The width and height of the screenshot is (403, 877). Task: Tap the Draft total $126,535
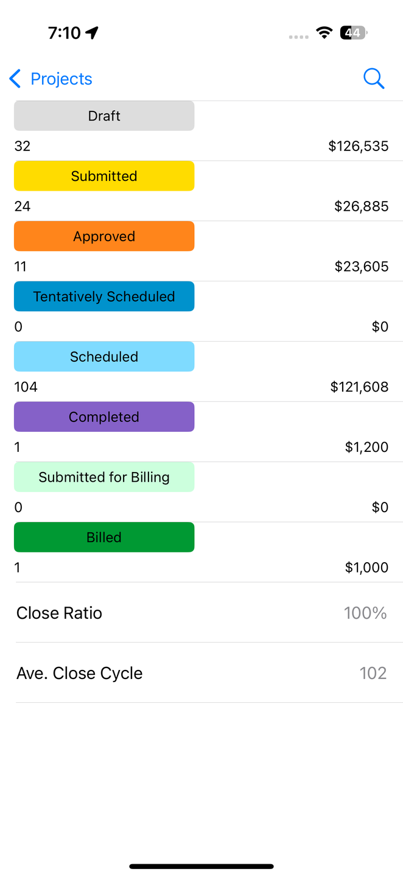(358, 146)
